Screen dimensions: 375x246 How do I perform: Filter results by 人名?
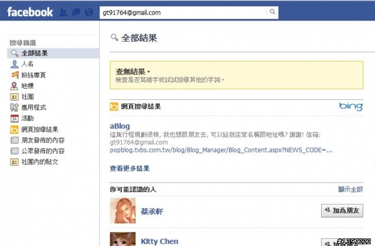[x=28, y=64]
